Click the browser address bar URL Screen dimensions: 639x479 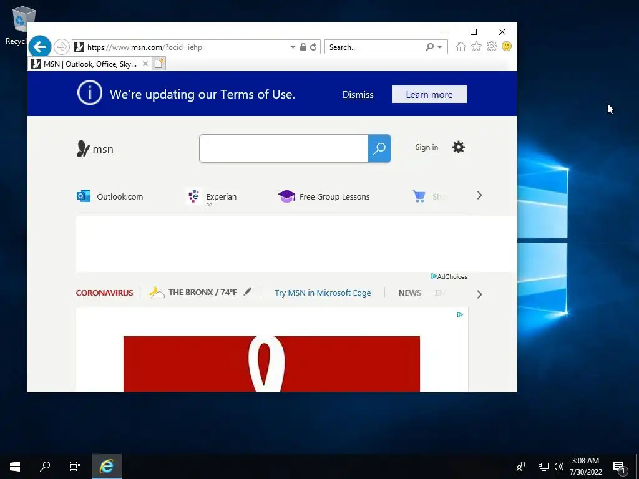point(145,47)
